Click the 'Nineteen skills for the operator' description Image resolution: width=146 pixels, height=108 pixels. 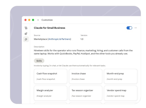[x=83, y=52]
